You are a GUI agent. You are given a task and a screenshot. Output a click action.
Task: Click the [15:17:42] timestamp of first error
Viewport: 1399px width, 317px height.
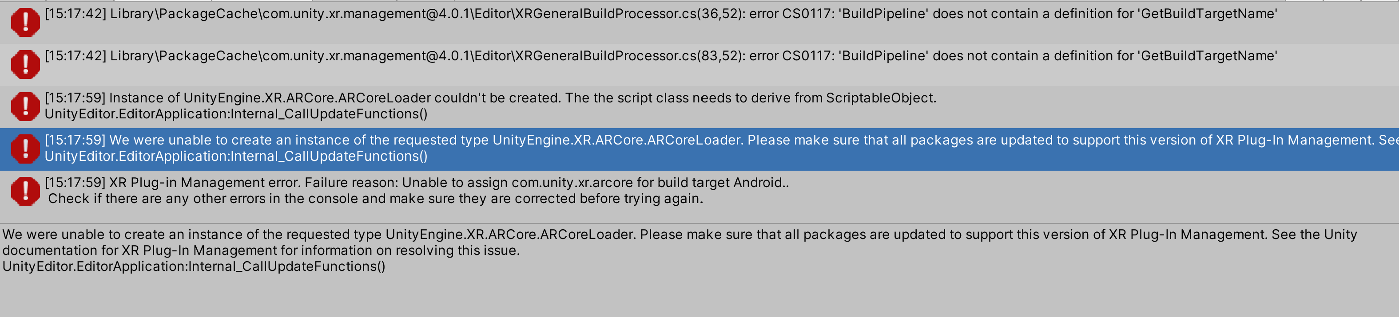(x=76, y=14)
